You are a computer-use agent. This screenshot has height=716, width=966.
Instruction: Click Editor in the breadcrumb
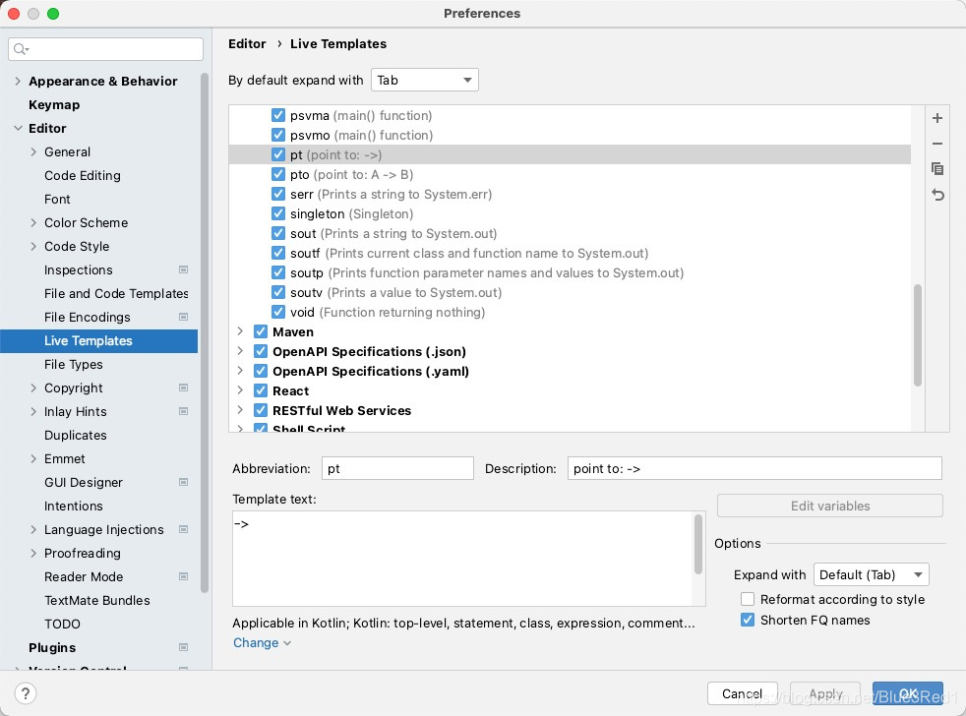coord(247,43)
